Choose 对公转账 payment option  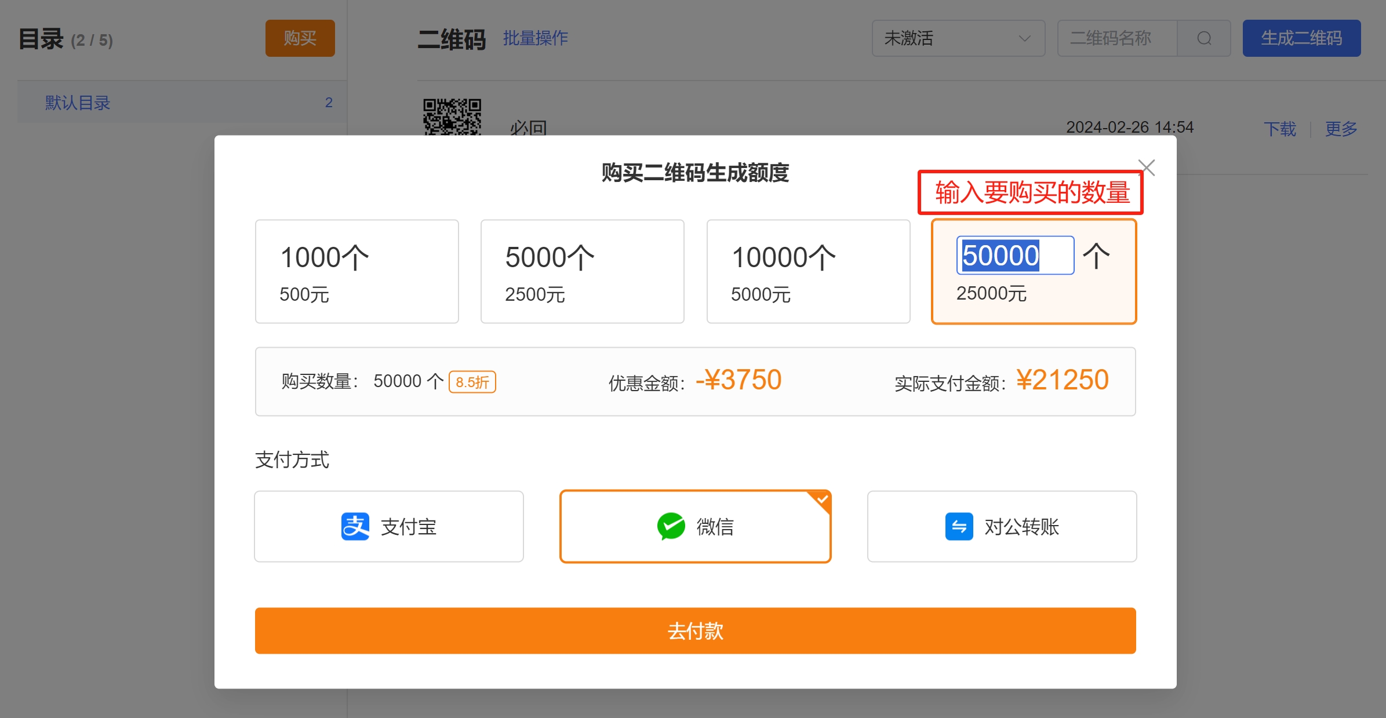[1002, 526]
